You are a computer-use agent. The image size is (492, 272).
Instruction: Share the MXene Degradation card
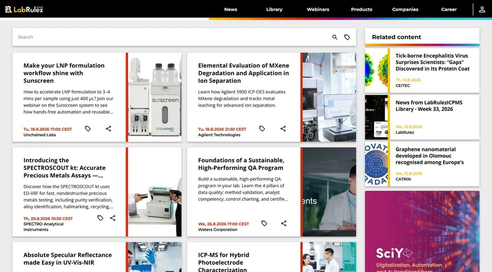pos(283,128)
